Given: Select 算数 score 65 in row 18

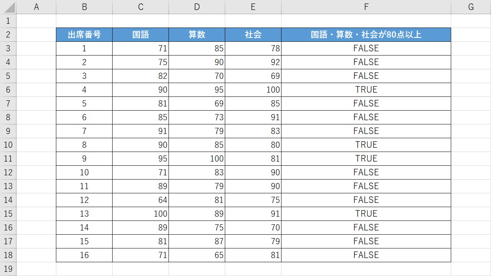Looking at the screenshot, I should 197,255.
